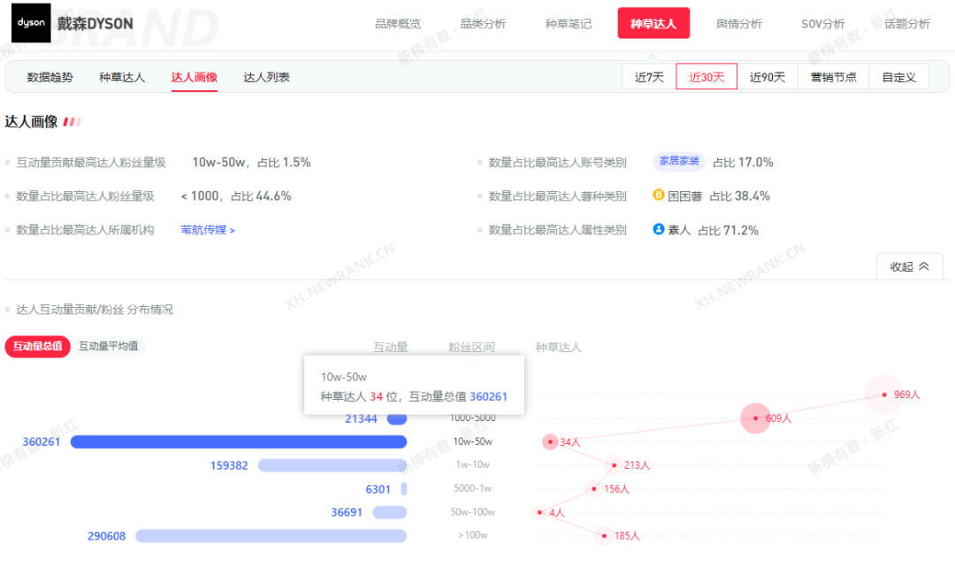Set time range to 近90天
Image resolution: width=955 pixels, height=568 pixels.
(x=768, y=77)
